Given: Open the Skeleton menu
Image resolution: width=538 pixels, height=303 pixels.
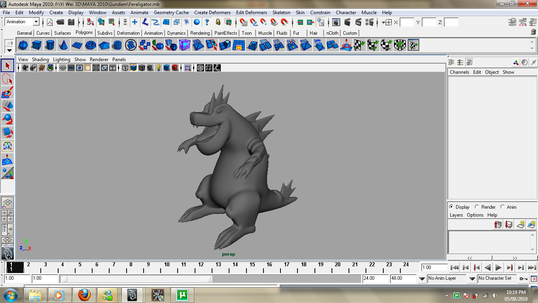Looking at the screenshot, I should (x=281, y=13).
